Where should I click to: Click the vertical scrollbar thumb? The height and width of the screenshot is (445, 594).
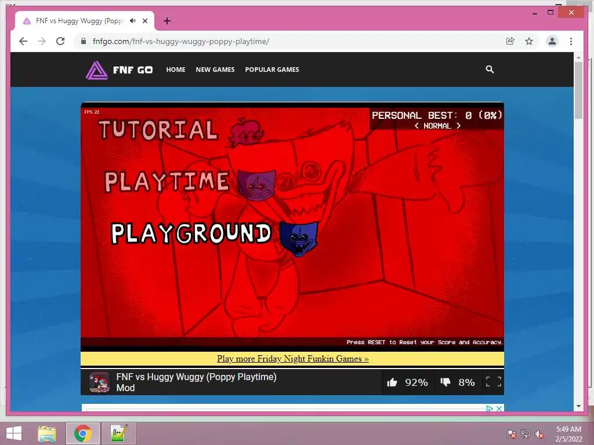(x=578, y=90)
